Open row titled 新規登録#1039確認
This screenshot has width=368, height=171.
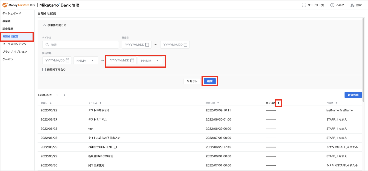click(x=200, y=156)
